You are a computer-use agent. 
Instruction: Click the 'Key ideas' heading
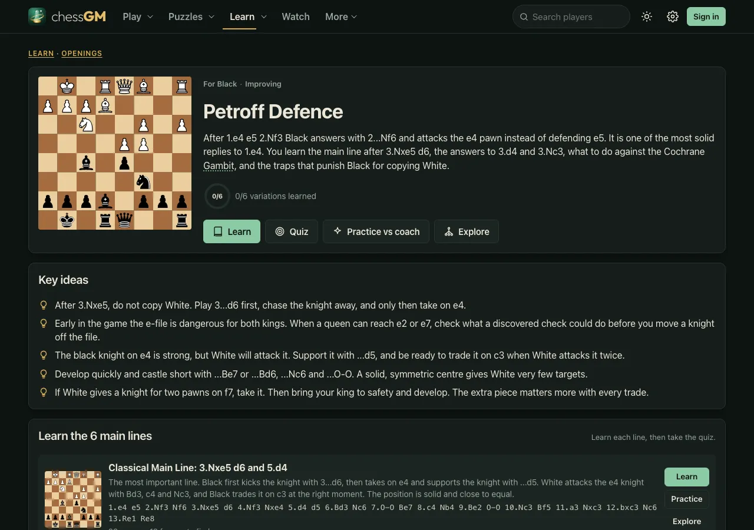point(64,280)
